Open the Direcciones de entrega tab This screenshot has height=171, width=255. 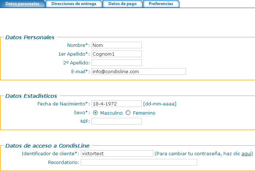click(74, 4)
